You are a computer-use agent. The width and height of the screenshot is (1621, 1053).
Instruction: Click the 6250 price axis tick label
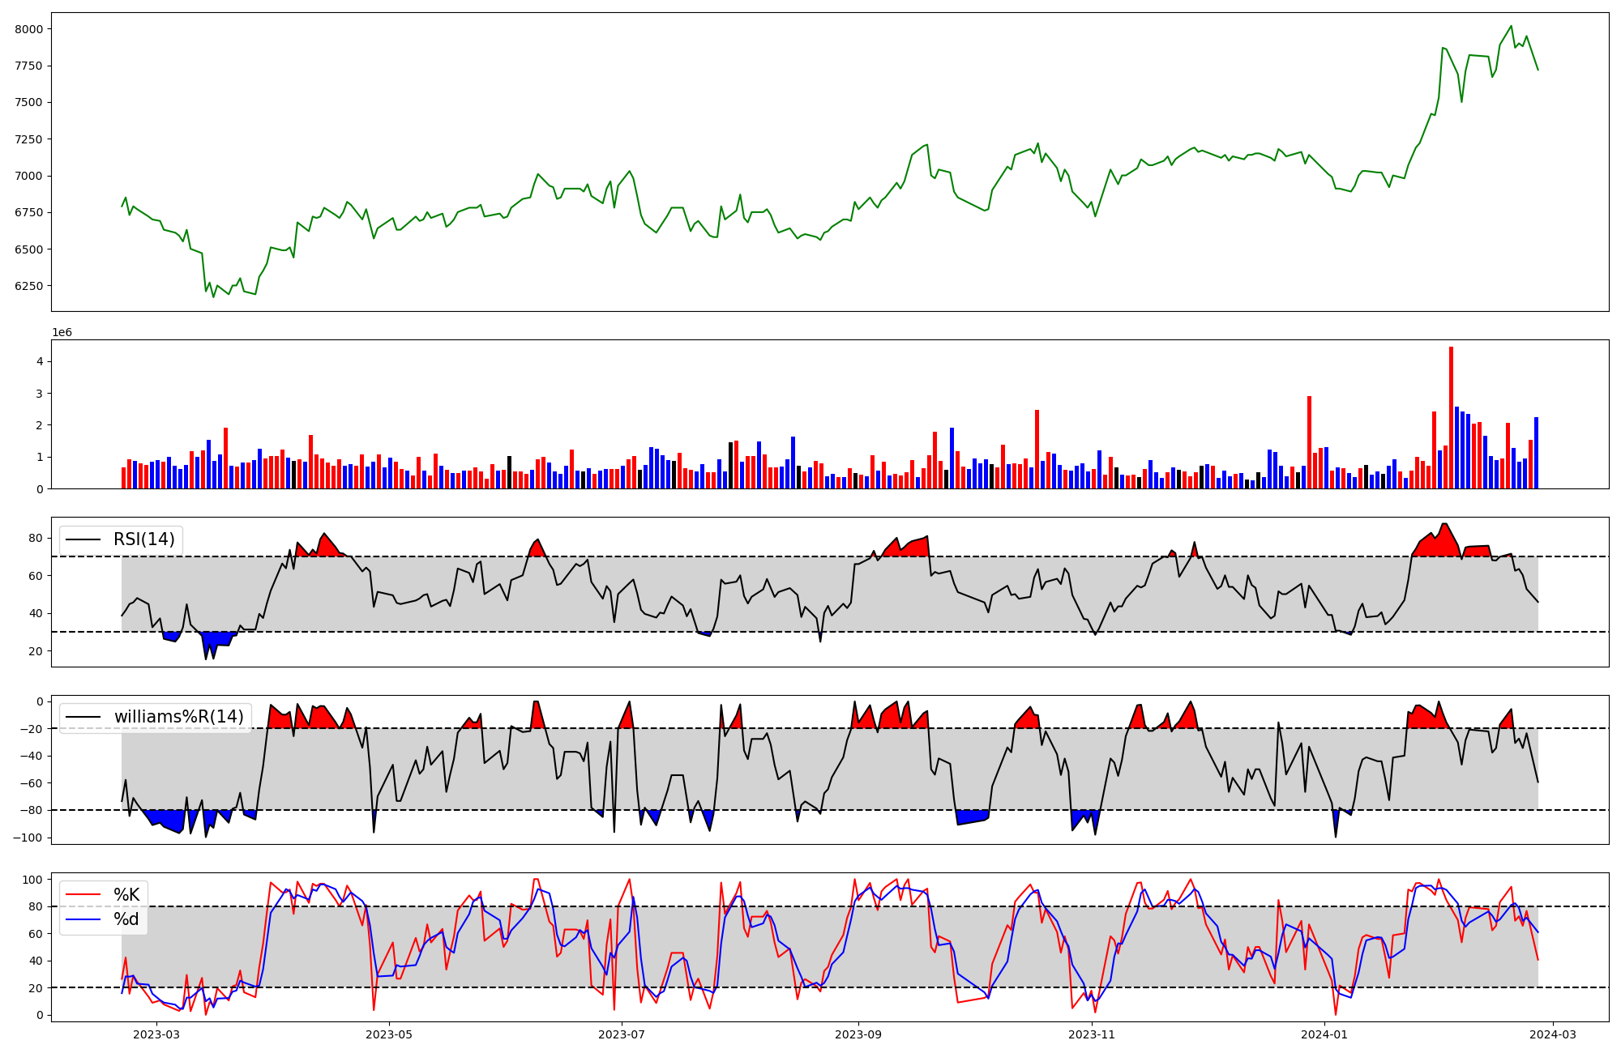30,286
